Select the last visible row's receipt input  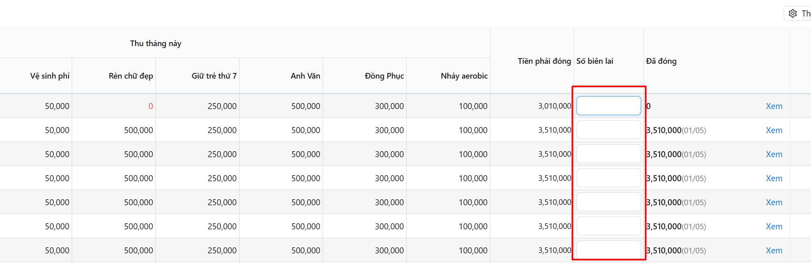(608, 250)
